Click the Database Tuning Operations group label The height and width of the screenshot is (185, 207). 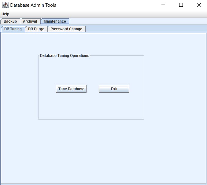click(65, 56)
